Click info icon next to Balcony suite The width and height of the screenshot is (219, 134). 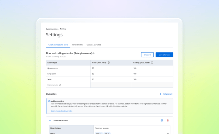(60, 85)
